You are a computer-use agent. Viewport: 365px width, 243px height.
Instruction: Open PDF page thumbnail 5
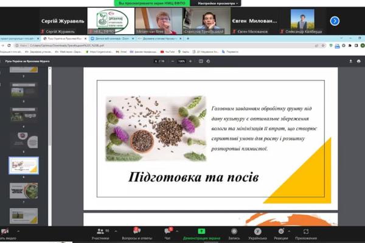24,140
